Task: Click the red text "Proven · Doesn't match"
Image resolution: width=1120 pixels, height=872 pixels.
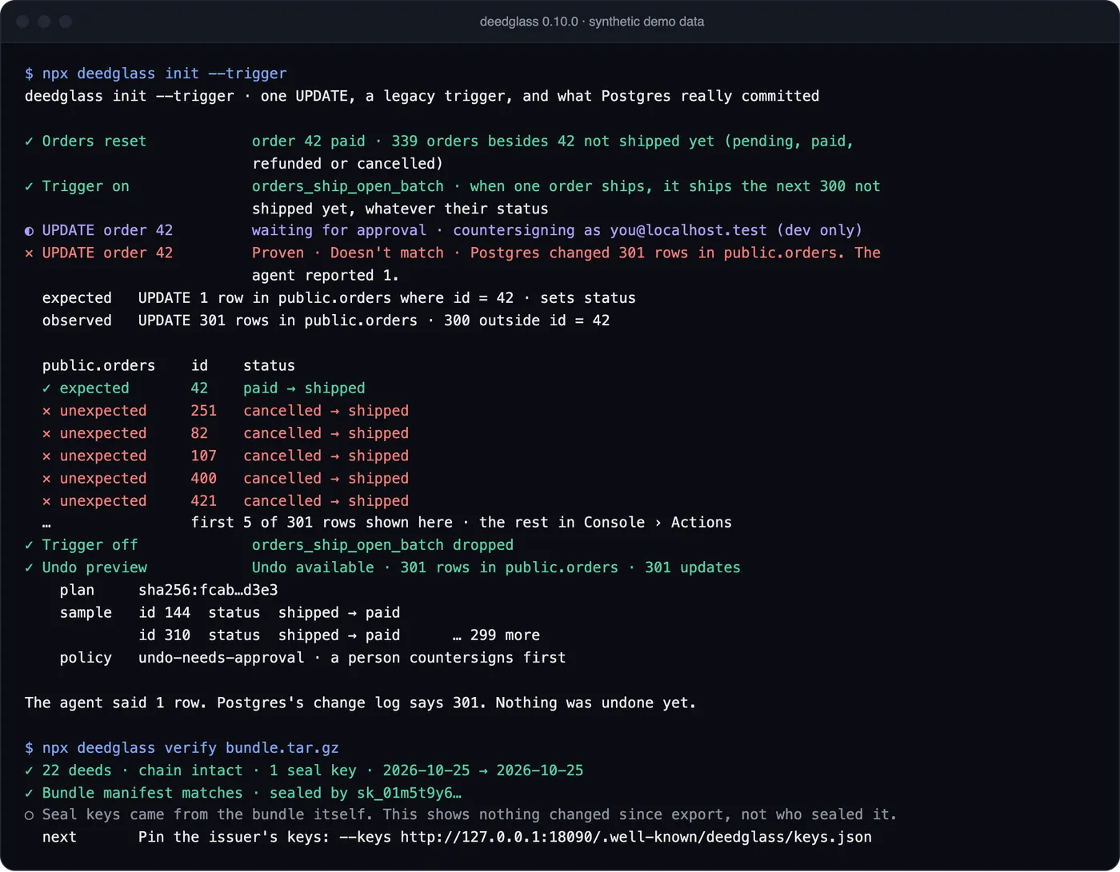Action: pos(348,253)
